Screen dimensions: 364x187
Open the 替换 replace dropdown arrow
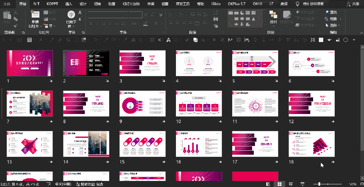click(x=340, y=19)
